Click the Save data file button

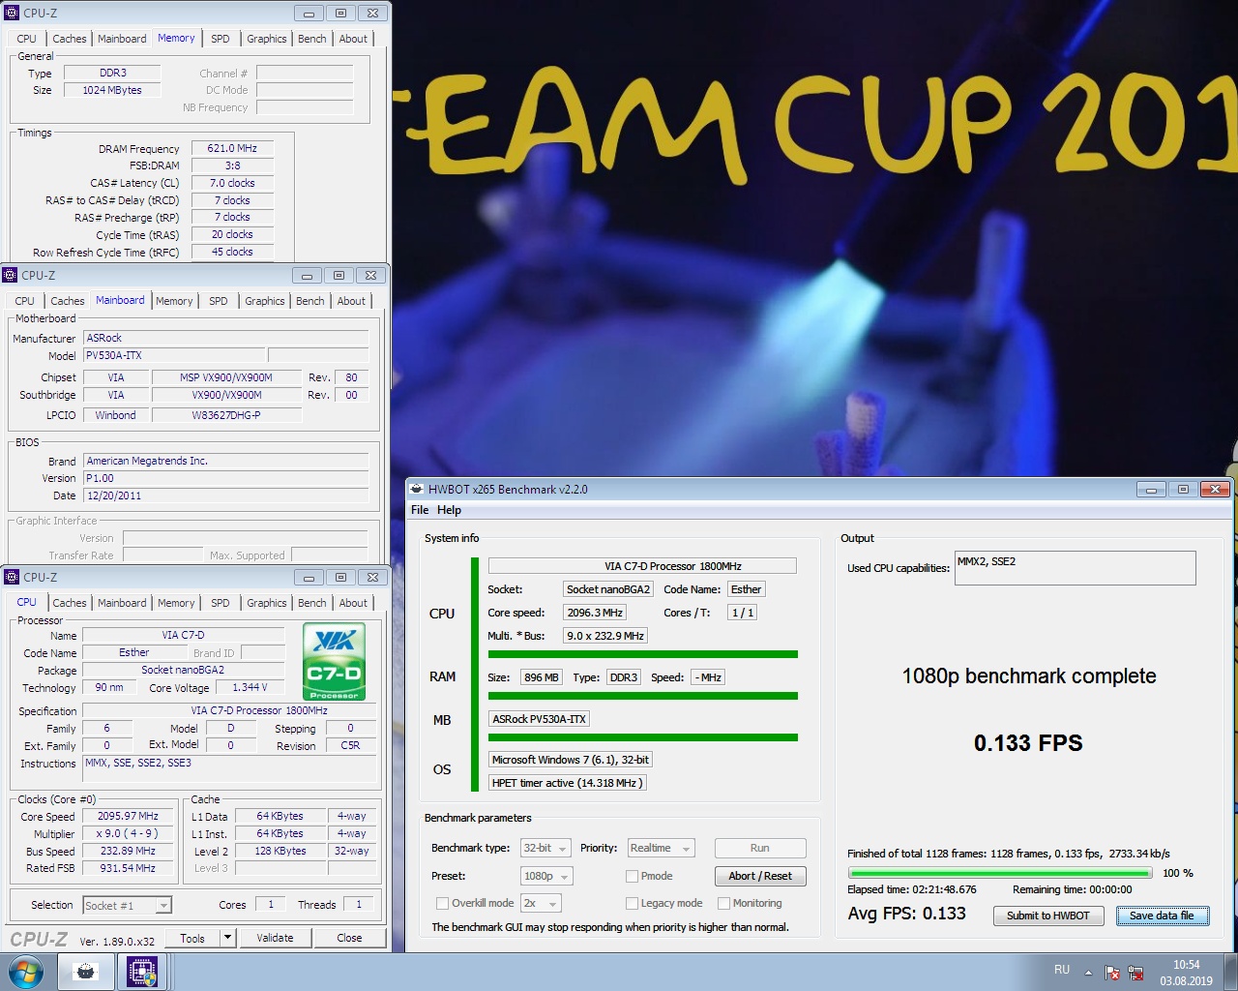[x=1163, y=916]
